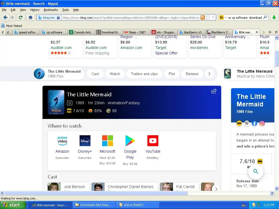Click the Watch filter pill
This screenshot has width=279, height=209.
pos(115,74)
